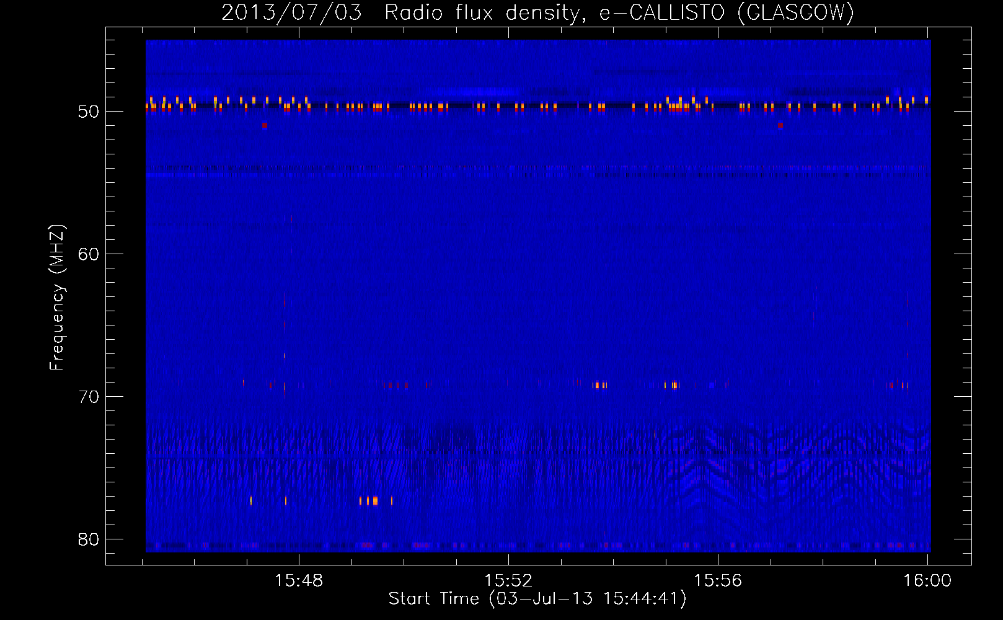Click the 70 frequency tick label

[x=89, y=397]
